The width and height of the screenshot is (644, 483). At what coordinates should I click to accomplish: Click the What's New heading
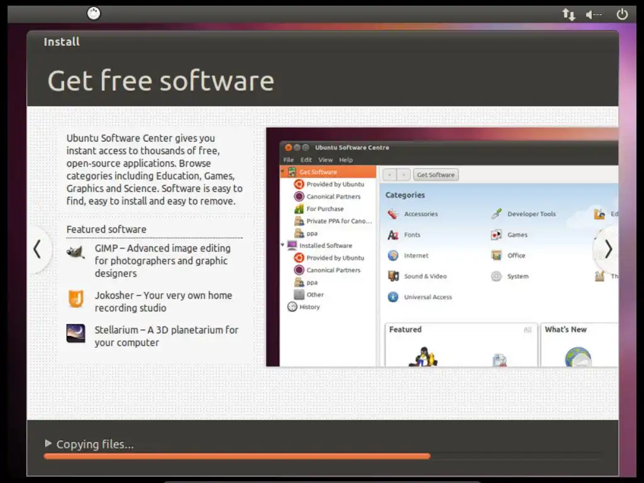pyautogui.click(x=565, y=330)
